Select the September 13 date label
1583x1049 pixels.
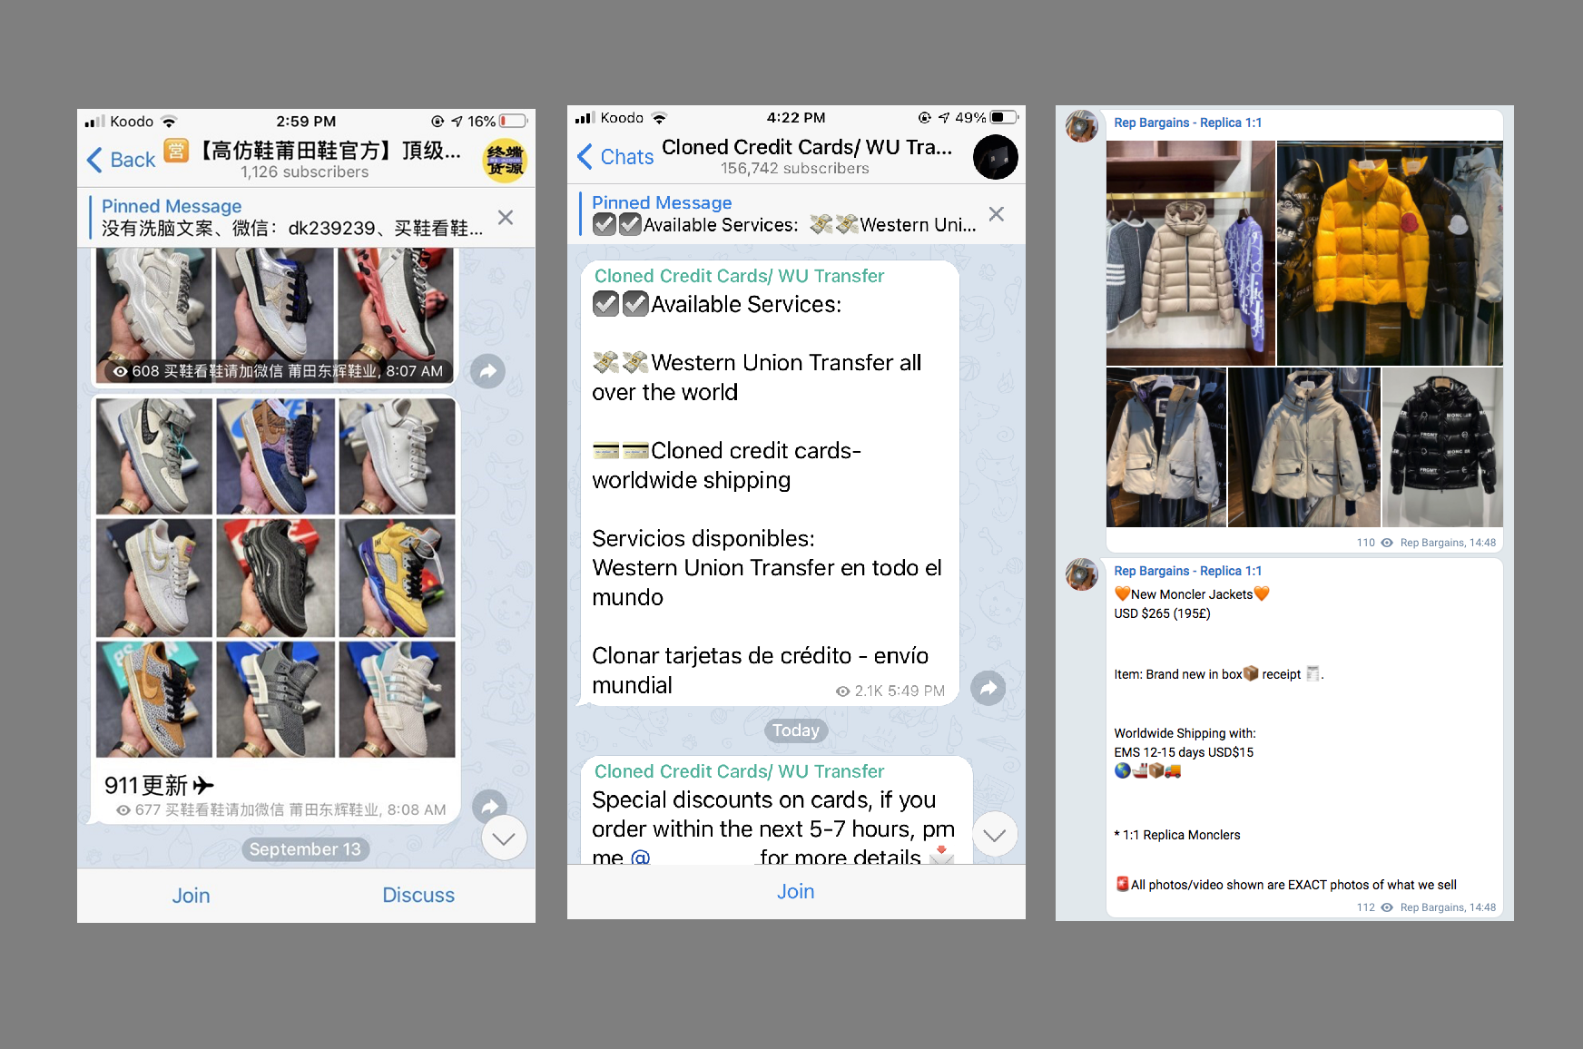tap(305, 849)
